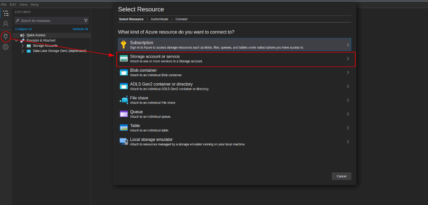Open the File menu

4,5
